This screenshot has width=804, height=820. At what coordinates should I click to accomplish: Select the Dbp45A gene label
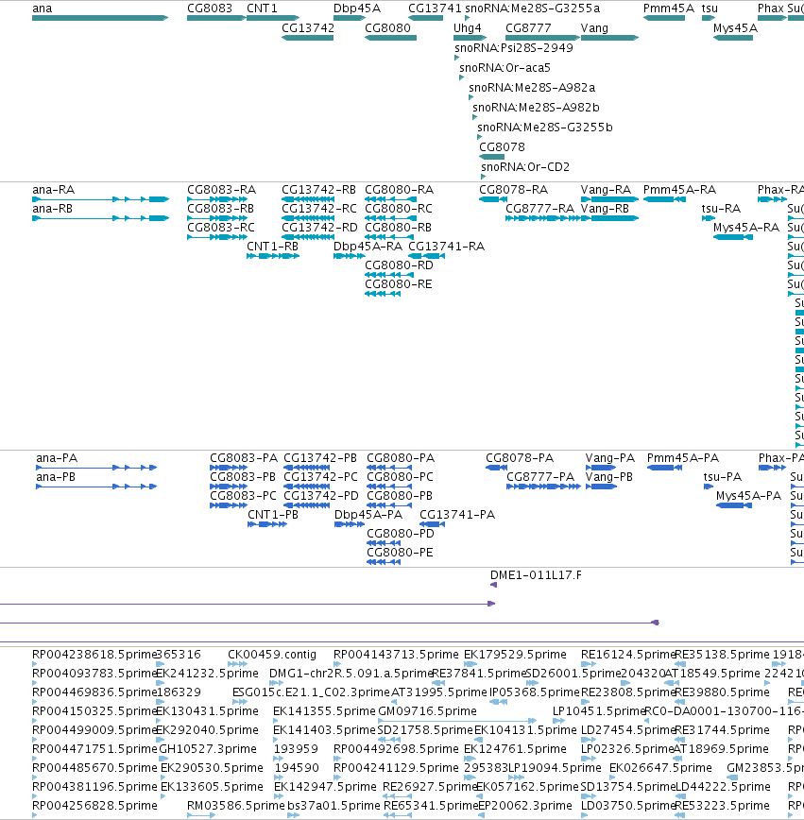point(357,9)
